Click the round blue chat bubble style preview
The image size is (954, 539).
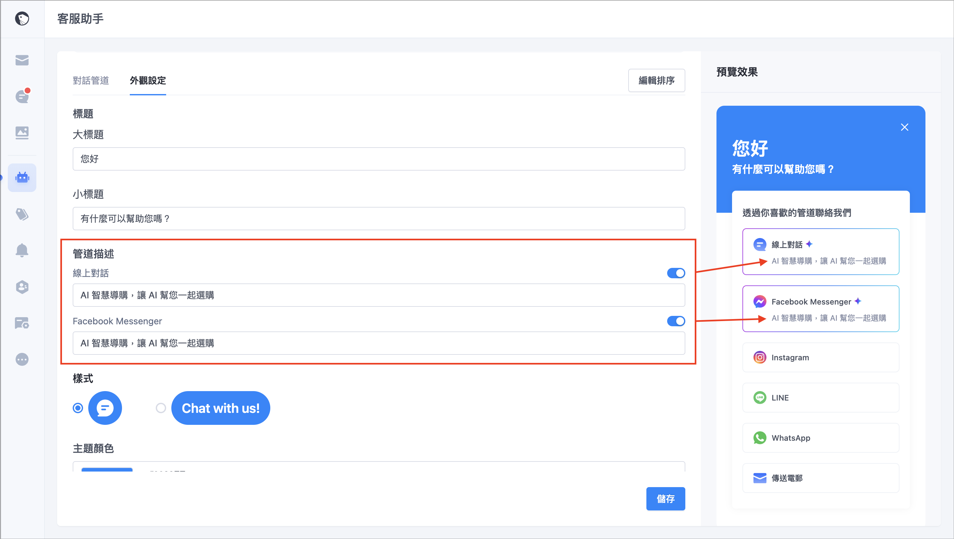(105, 408)
